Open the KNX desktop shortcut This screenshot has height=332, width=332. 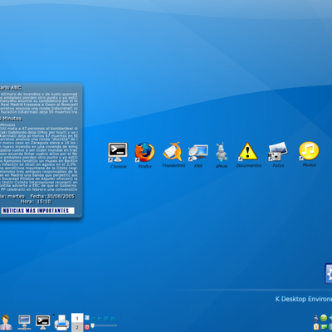click(x=198, y=153)
